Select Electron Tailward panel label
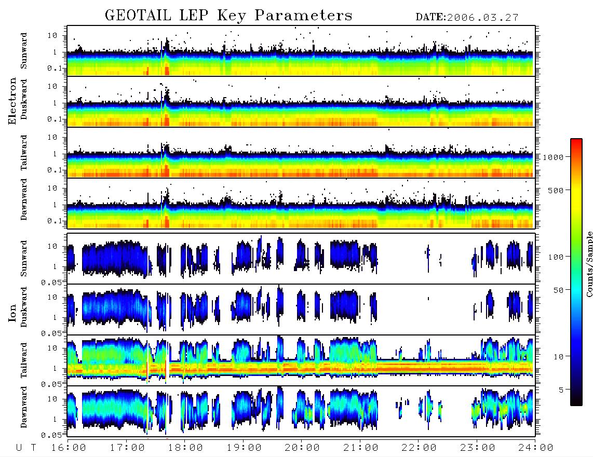593x457 pixels. (24, 153)
